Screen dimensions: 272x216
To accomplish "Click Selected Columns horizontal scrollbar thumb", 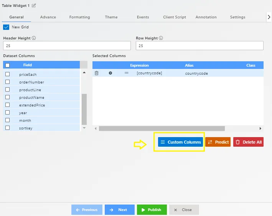I will coord(162,129).
